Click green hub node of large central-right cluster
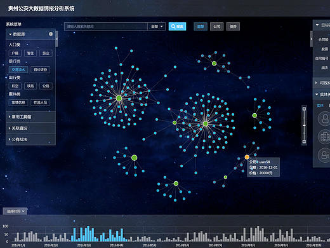Viewport: 330px width, 248px height. (206, 123)
